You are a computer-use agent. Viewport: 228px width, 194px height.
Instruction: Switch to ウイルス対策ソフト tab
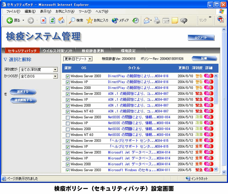click(x=58, y=51)
